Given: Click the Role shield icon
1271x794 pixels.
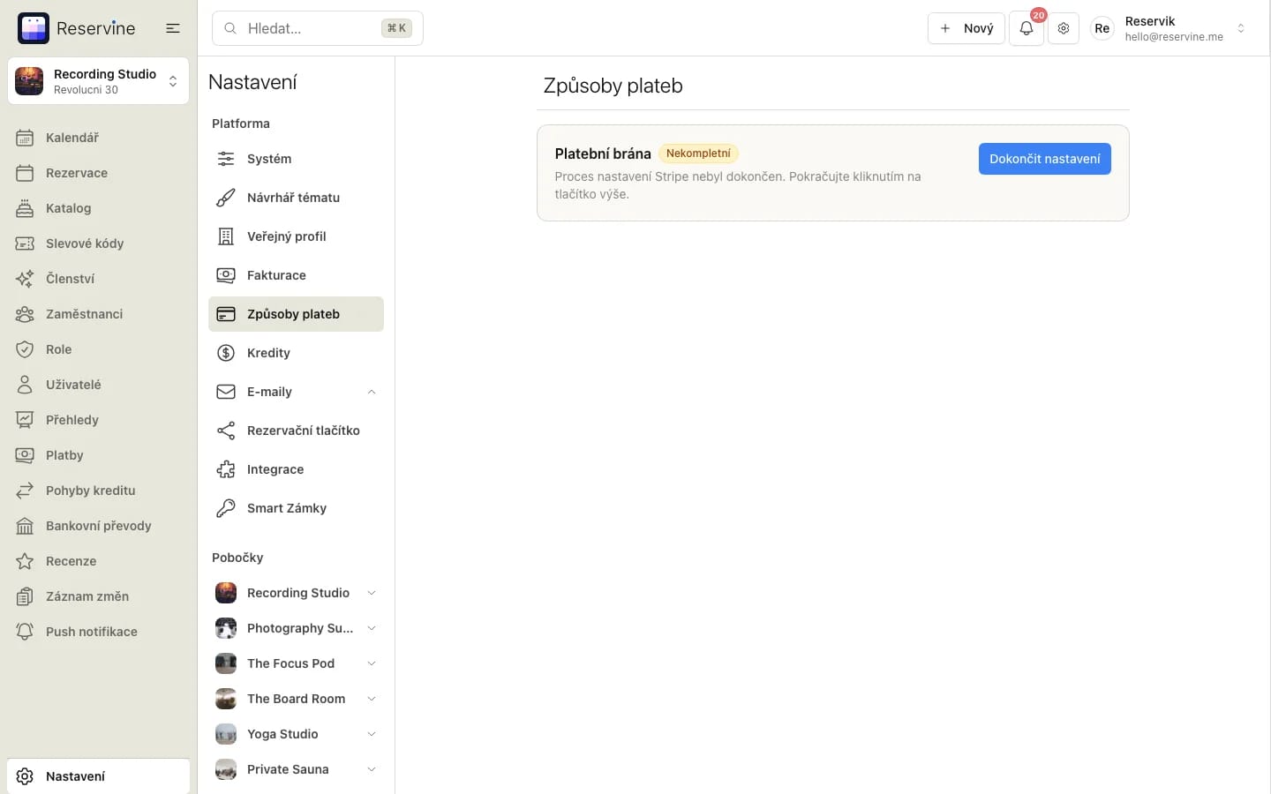Looking at the screenshot, I should pyautogui.click(x=25, y=349).
